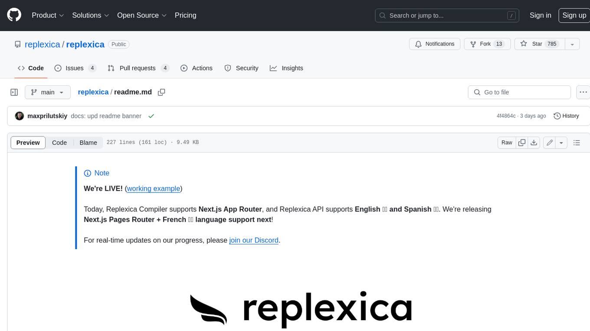590x331 pixels.
Task: Switch to the Pull requests tab
Action: 138,68
